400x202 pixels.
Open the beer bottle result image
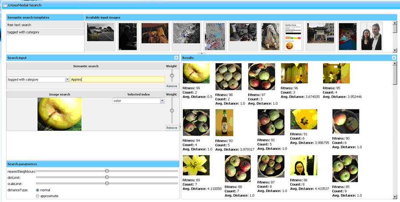pyautogui.click(x=224, y=123)
